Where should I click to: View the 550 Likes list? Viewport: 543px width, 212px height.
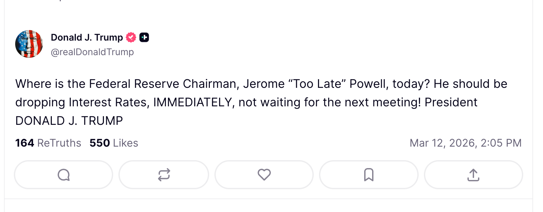coord(114,143)
